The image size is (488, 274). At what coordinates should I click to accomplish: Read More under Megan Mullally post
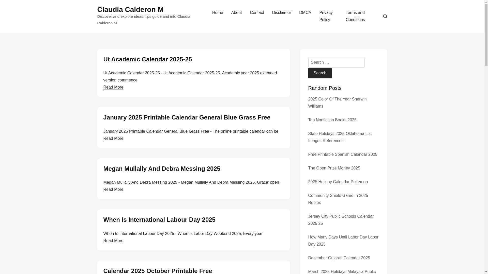click(113, 189)
